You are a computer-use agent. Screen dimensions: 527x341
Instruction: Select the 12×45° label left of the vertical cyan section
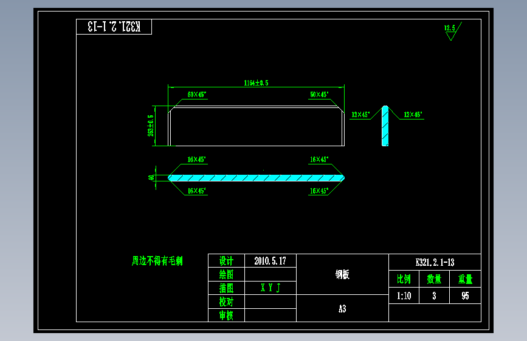pyautogui.click(x=360, y=115)
